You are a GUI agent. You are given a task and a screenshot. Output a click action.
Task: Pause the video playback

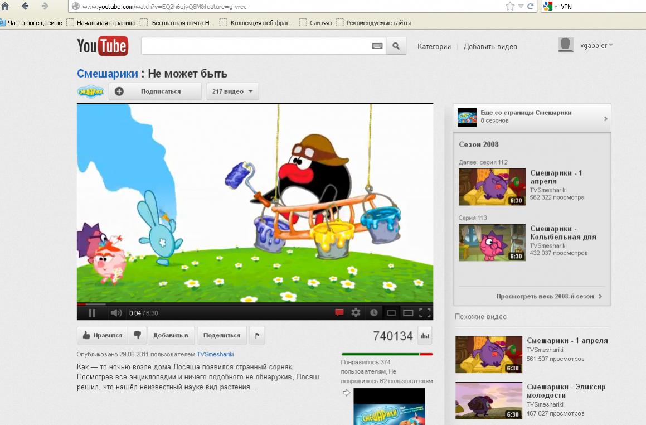[x=93, y=313]
